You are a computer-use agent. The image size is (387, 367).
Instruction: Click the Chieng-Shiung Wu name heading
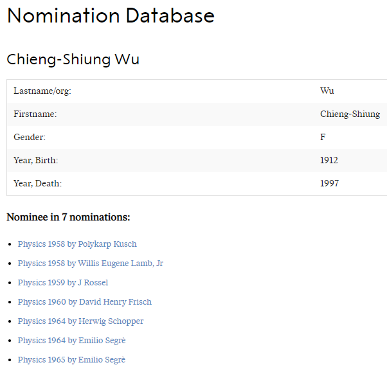[x=73, y=60]
